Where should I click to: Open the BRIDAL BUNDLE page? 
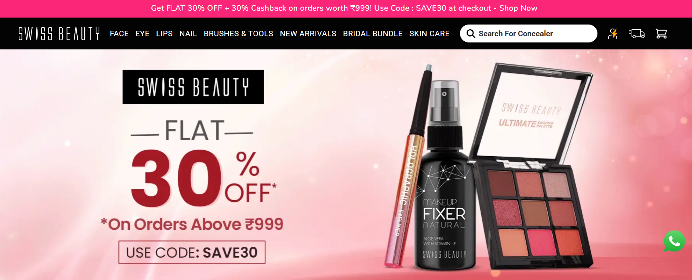(373, 34)
